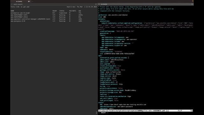Click the 'admin_user: admin' line

(x=107, y=62)
